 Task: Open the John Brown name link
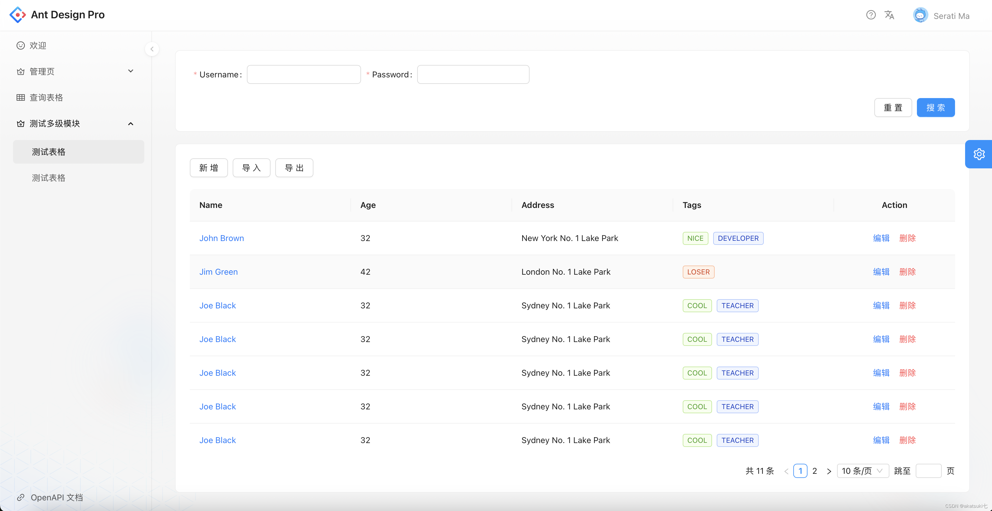pos(221,238)
